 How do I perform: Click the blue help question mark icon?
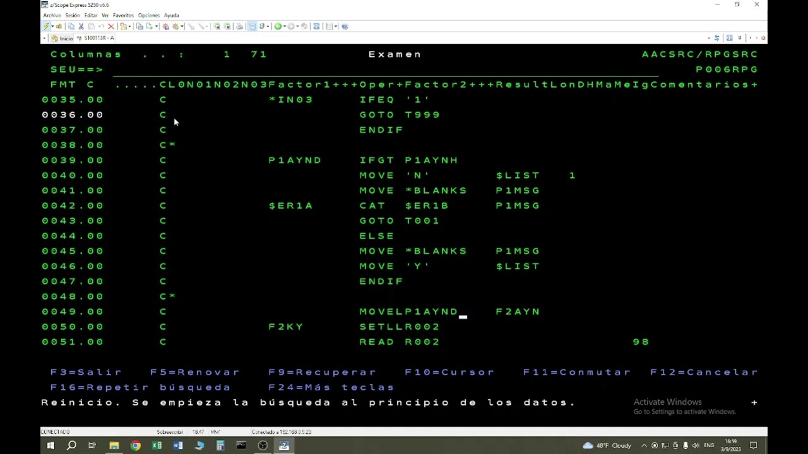pyautogui.click(x=345, y=26)
